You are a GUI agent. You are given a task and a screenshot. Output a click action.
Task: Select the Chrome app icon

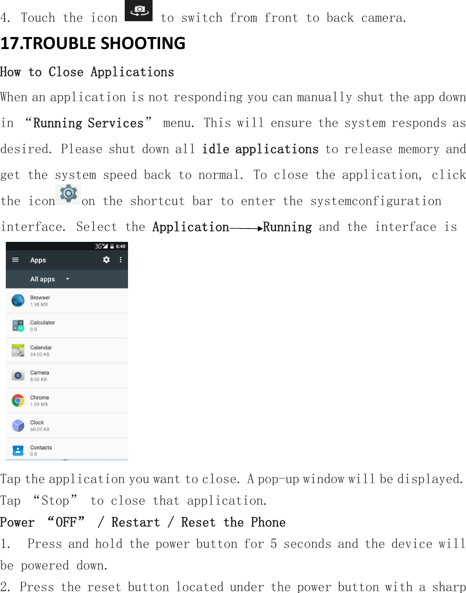[x=17, y=400]
